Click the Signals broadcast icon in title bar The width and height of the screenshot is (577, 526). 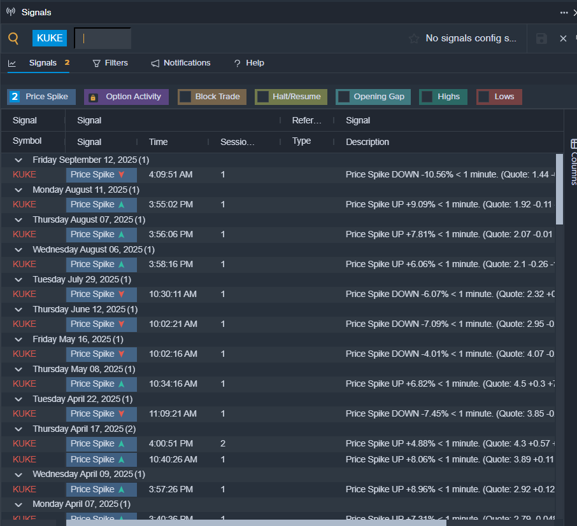coord(11,12)
